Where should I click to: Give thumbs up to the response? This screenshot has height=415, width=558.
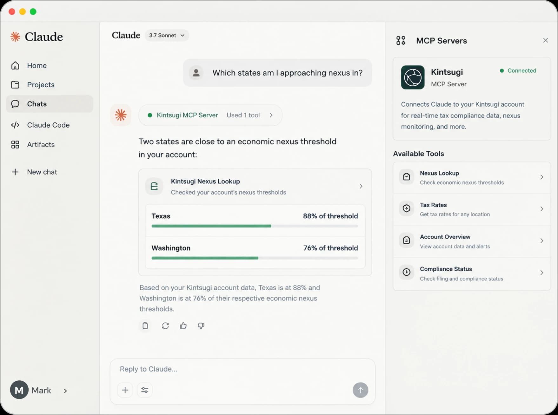(183, 326)
